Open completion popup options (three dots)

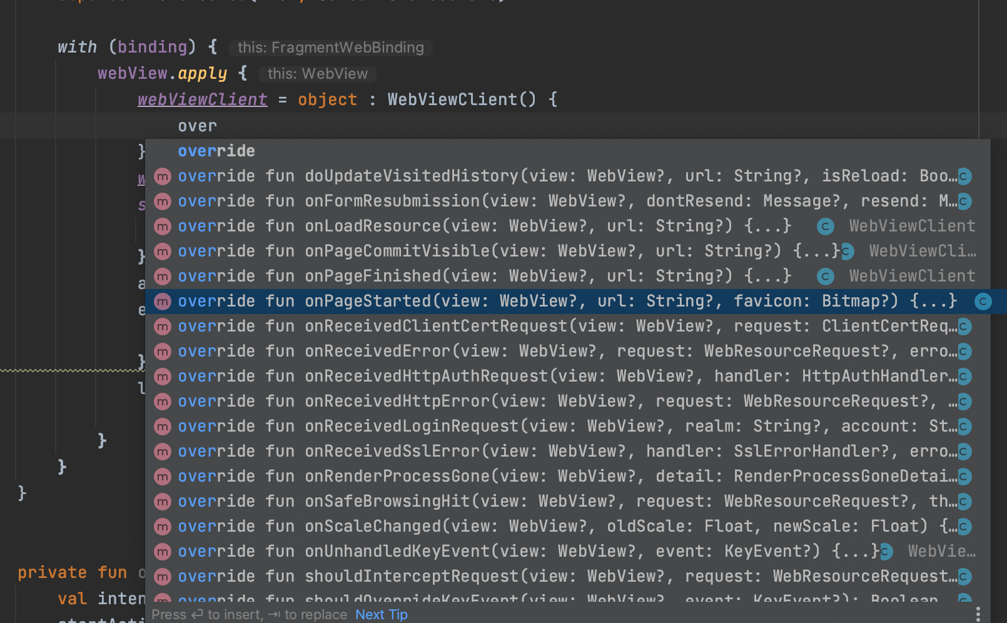(978, 614)
